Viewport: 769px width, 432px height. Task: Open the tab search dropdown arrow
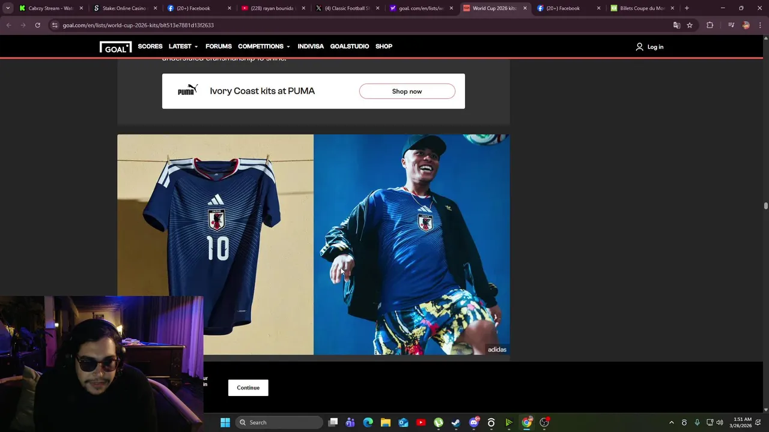point(8,8)
